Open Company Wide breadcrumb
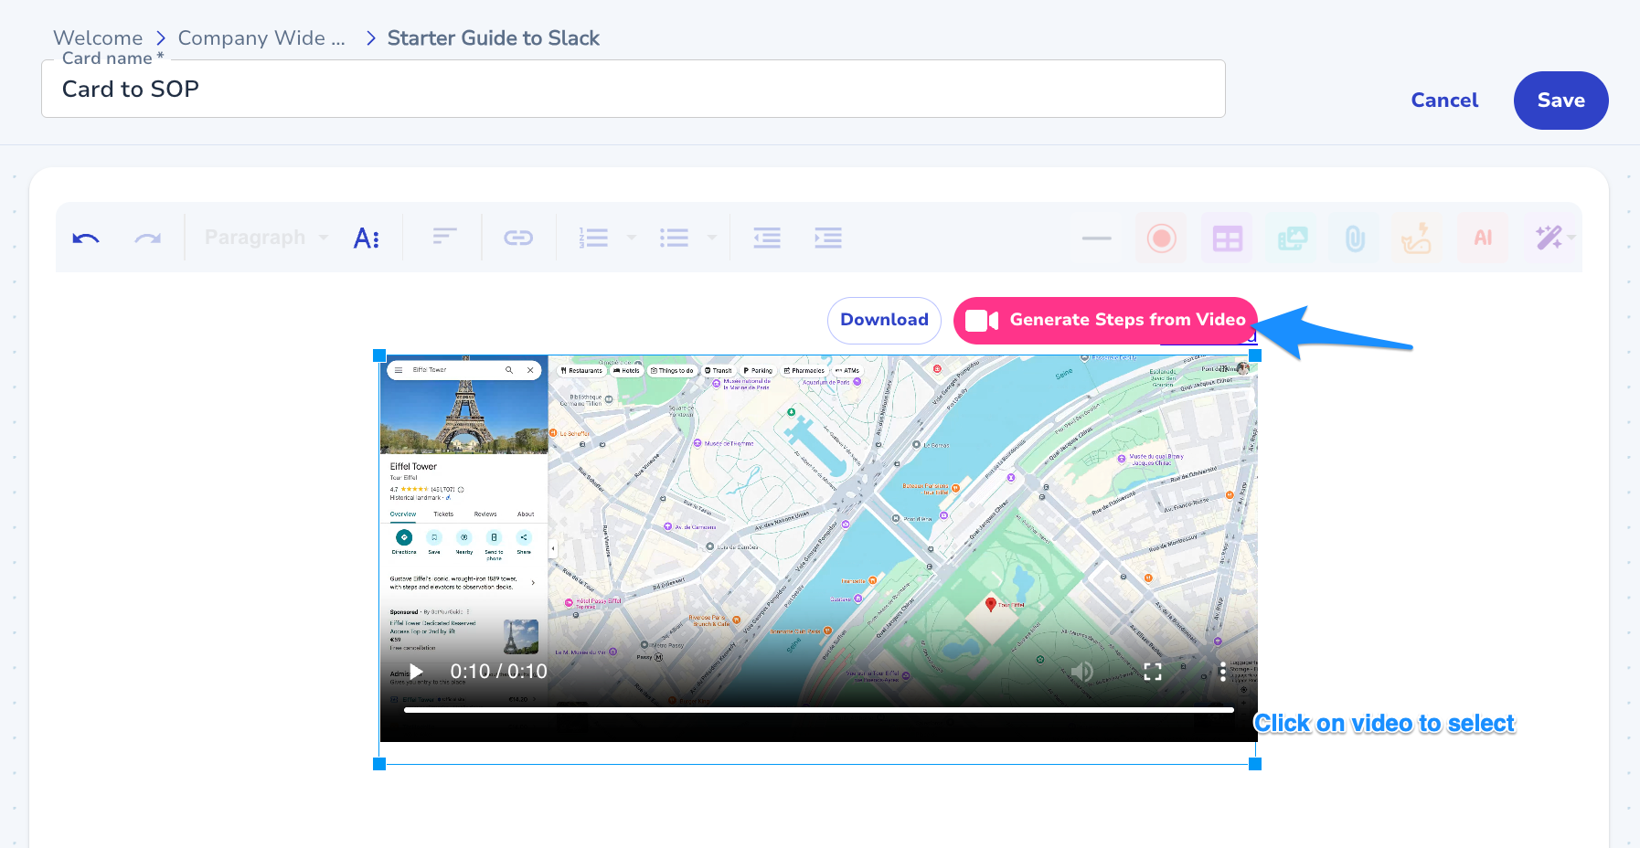 (261, 38)
